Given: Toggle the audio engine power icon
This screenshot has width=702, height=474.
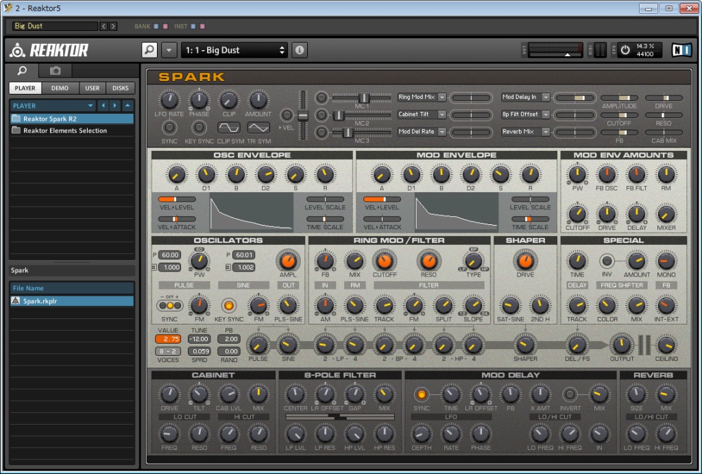Looking at the screenshot, I should (x=625, y=49).
